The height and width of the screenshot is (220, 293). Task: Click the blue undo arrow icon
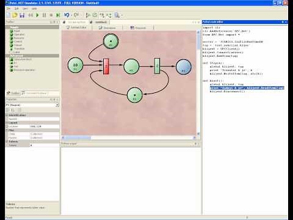[67, 15]
